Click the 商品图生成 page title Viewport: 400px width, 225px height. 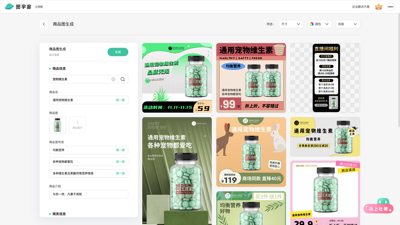(63, 24)
